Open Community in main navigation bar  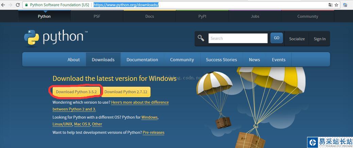pyautogui.click(x=182, y=60)
